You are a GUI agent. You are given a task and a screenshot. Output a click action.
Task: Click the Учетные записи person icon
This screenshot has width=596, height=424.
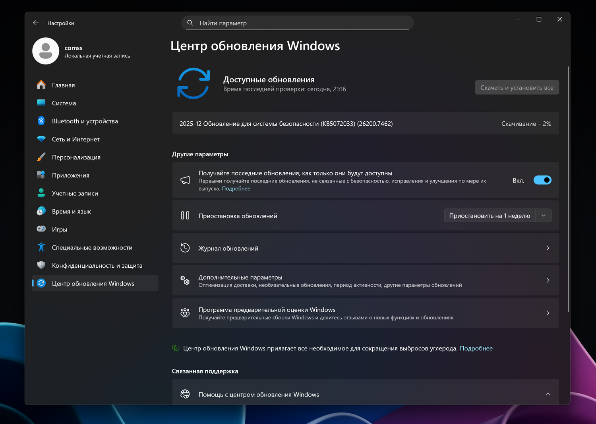pyautogui.click(x=41, y=193)
